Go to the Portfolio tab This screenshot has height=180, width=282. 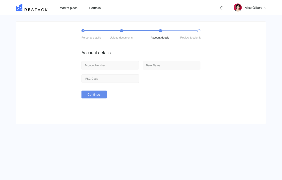point(95,8)
